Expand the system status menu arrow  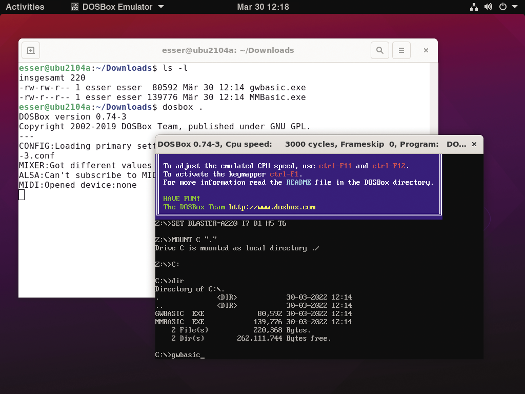(x=514, y=7)
